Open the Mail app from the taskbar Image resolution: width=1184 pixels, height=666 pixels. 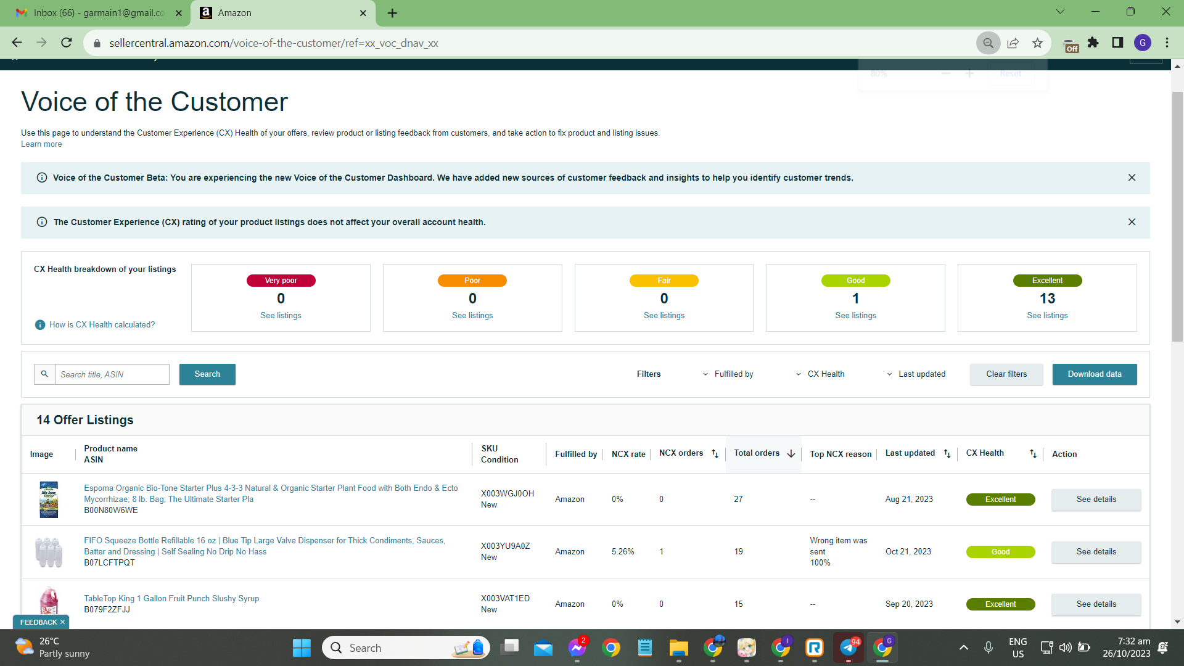[543, 647]
